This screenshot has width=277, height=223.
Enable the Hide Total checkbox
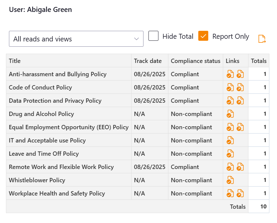click(x=153, y=36)
